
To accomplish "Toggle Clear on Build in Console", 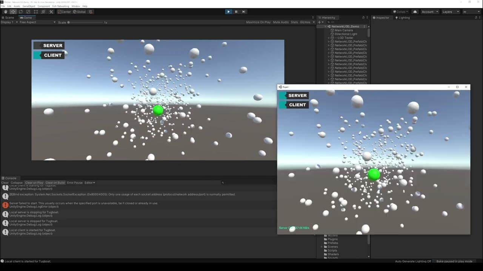I will pos(55,183).
